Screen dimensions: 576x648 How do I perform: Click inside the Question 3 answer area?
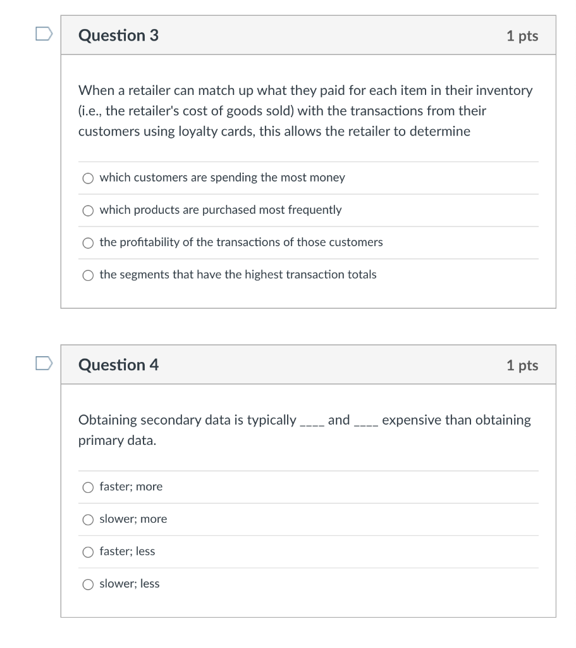click(309, 226)
